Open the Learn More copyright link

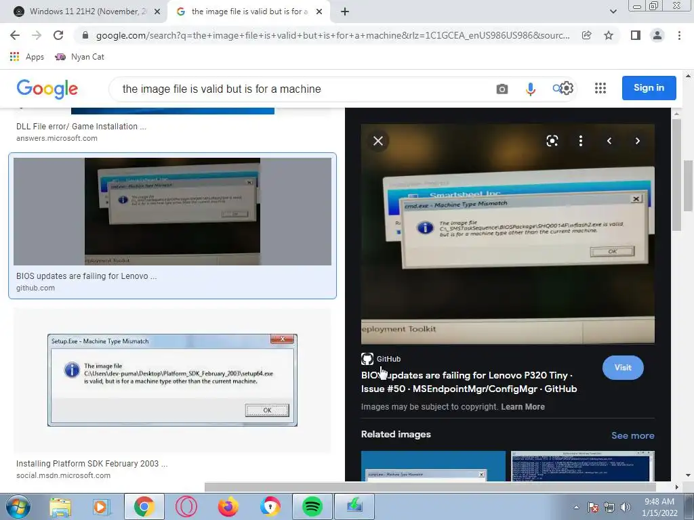523,407
